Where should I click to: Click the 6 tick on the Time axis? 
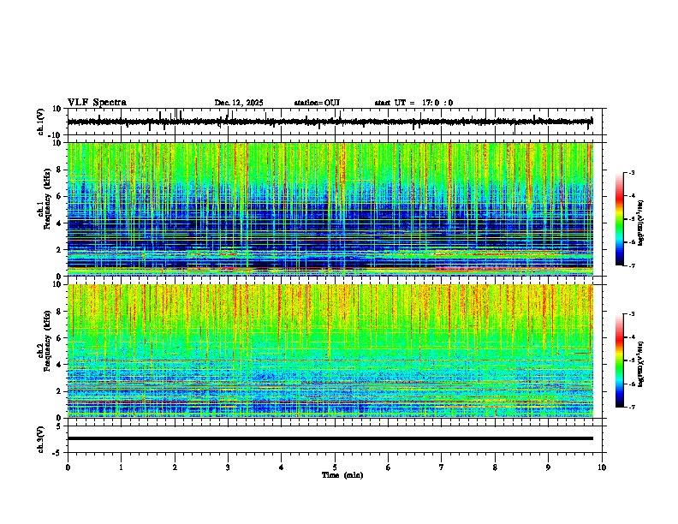[389, 467]
